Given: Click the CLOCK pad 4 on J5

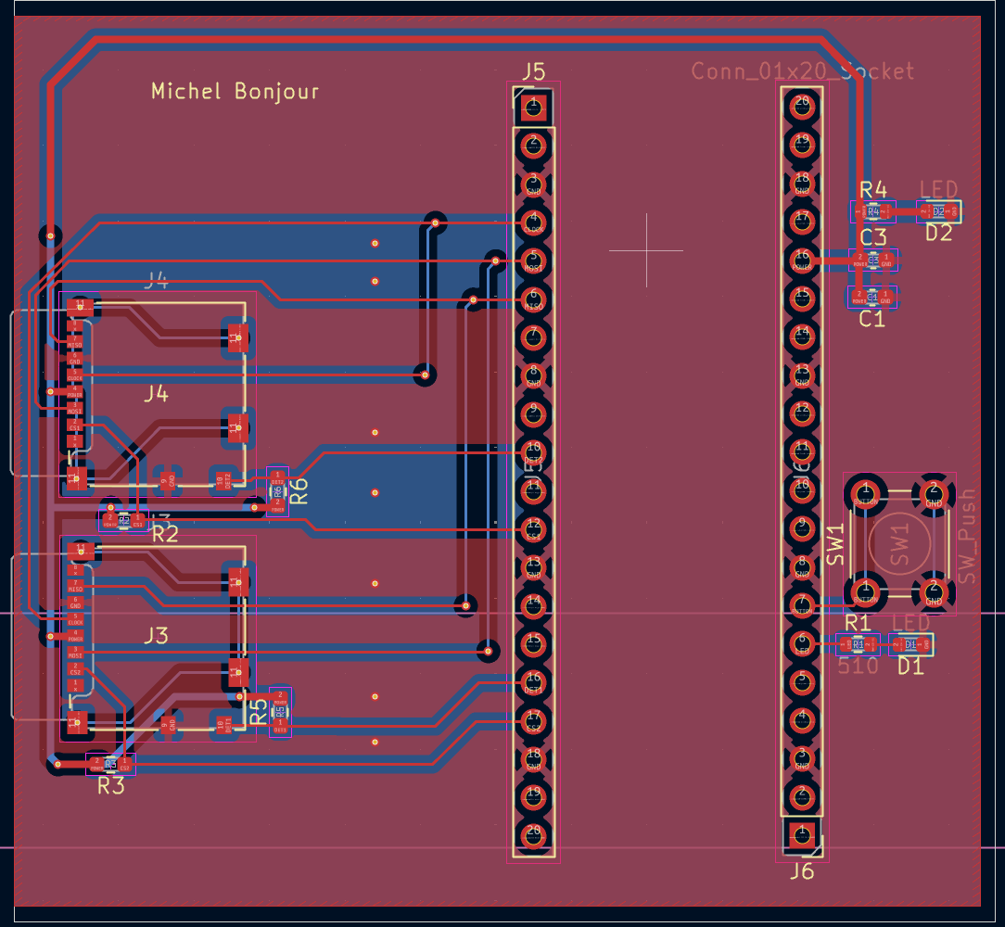Looking at the screenshot, I should 533,222.
